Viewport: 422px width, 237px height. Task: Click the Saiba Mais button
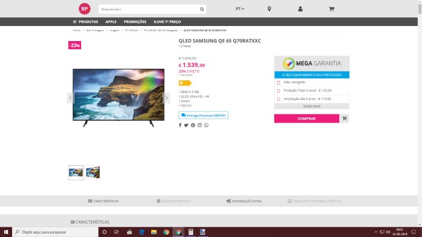(312, 106)
